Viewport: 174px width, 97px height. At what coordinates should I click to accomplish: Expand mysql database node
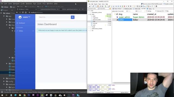point(89,27)
